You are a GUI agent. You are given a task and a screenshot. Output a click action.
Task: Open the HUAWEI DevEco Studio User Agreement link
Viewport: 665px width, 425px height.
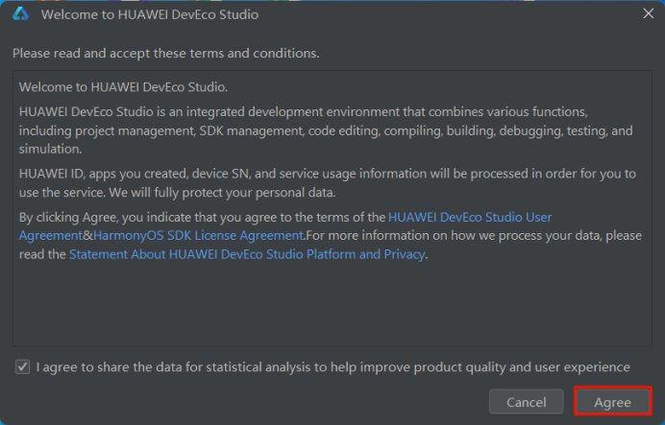click(470, 217)
